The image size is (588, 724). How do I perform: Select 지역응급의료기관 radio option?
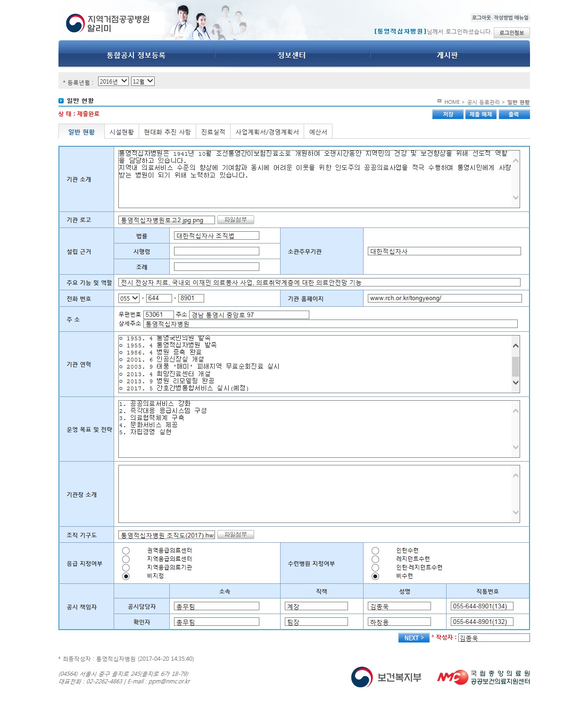click(x=126, y=568)
